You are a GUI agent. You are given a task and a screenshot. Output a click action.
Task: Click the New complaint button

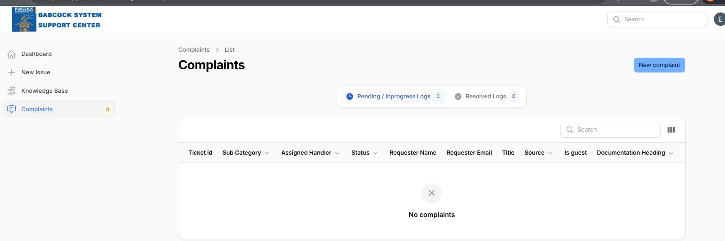[x=659, y=65]
